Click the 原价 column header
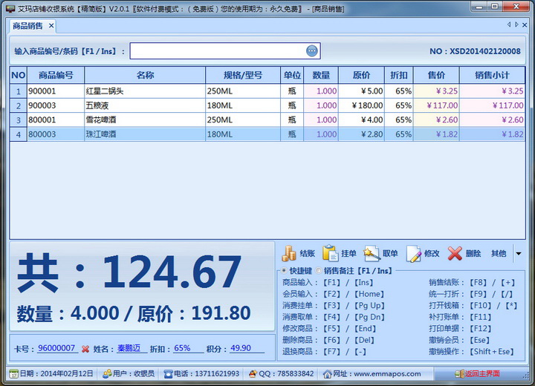The width and height of the screenshot is (535, 386). click(x=361, y=76)
